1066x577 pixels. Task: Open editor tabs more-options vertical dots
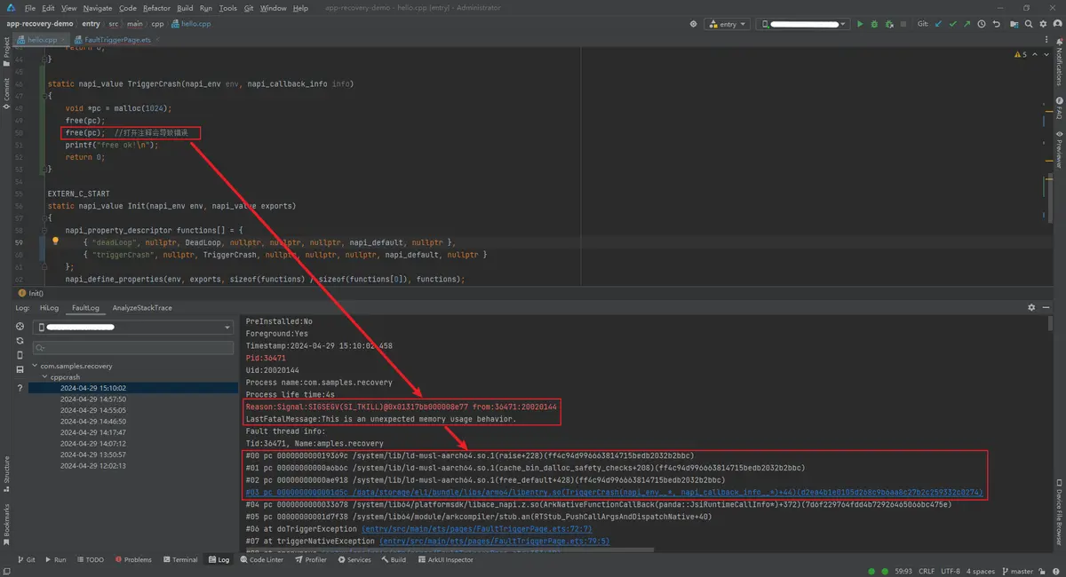coord(1046,39)
